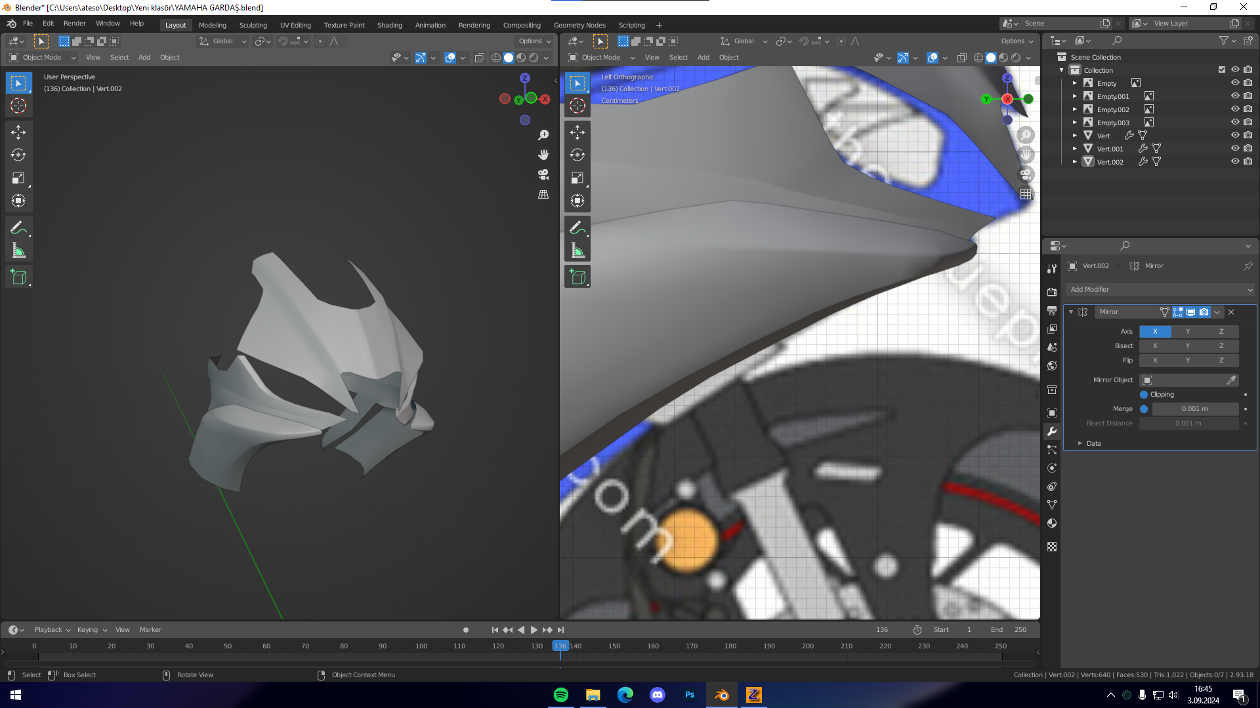The height and width of the screenshot is (708, 1260).
Task: Select the Move tool in left viewport
Action: (18, 132)
